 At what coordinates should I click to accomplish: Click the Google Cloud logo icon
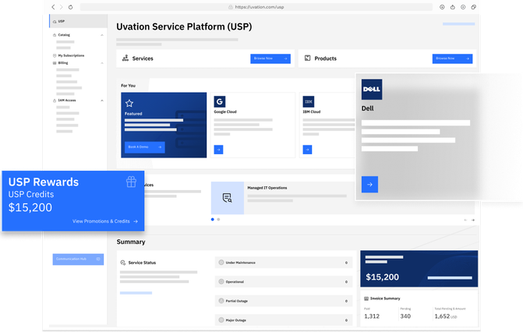tap(220, 101)
